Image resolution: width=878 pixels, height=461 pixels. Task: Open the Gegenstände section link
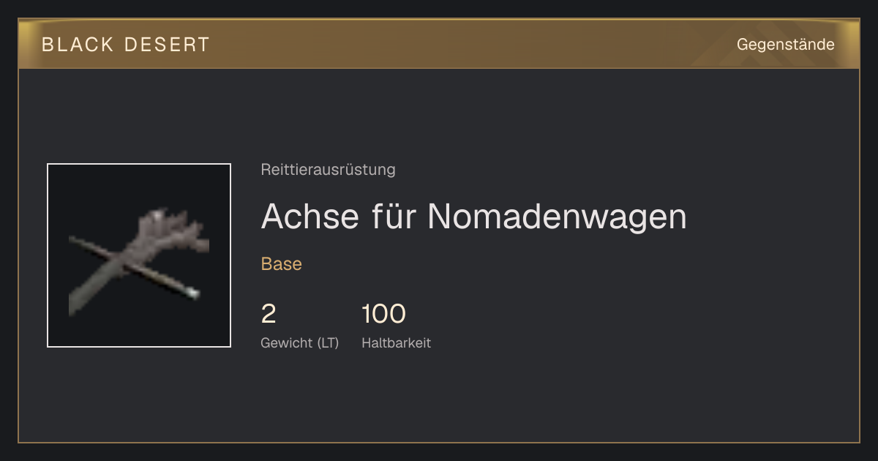tap(785, 45)
